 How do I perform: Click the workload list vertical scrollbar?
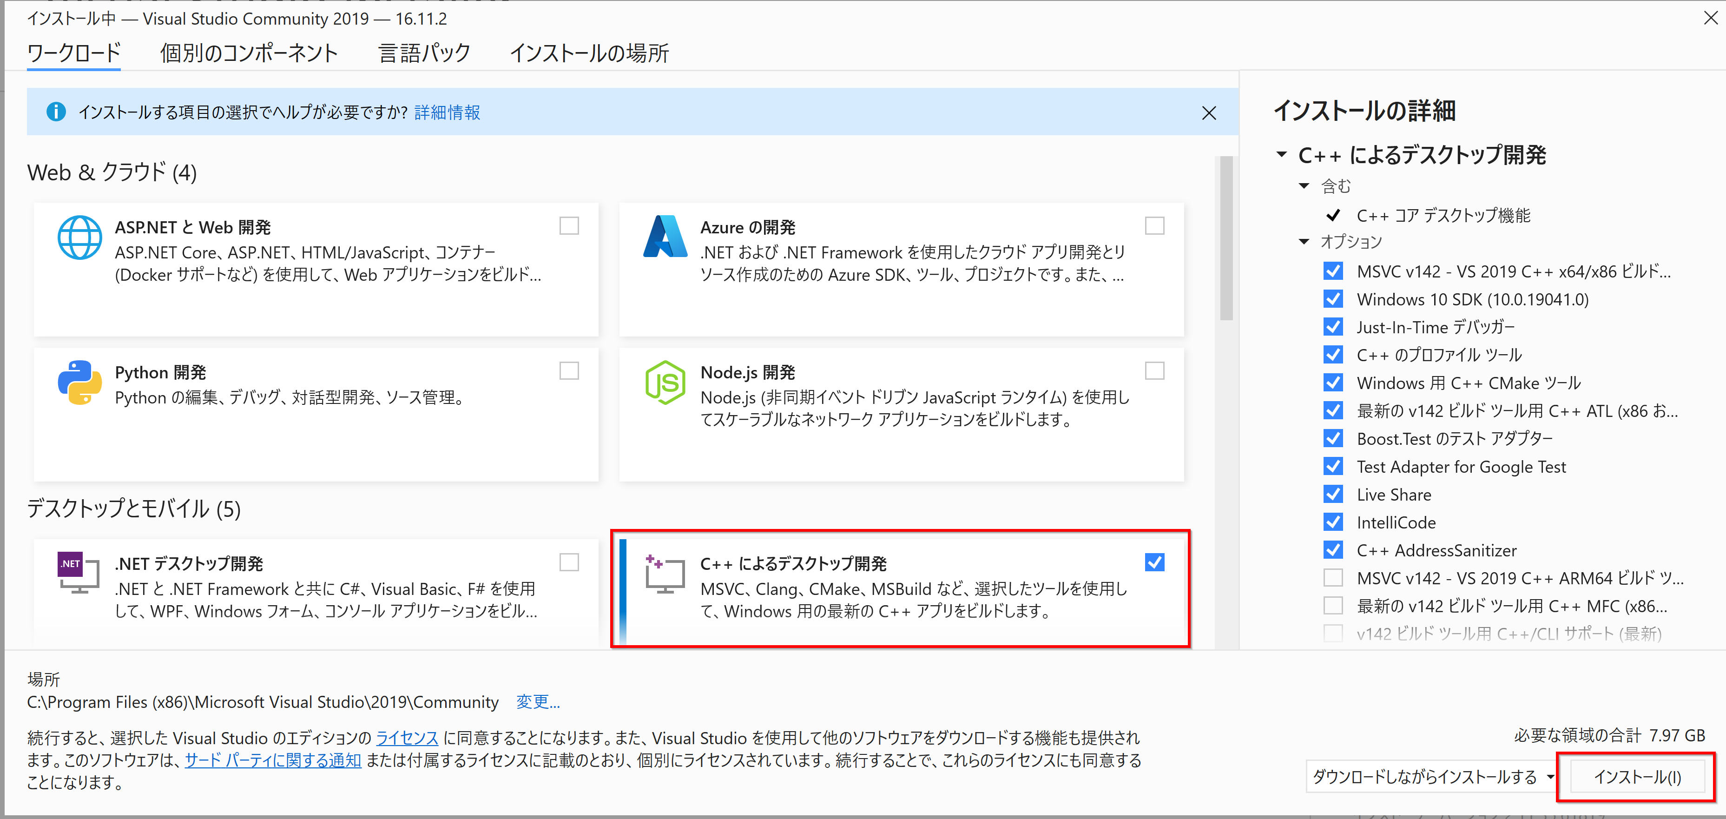coord(1226,238)
